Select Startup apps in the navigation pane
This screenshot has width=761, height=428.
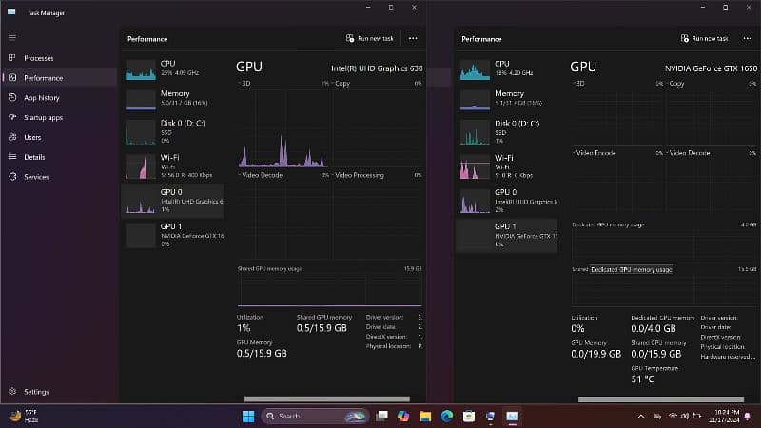[43, 117]
